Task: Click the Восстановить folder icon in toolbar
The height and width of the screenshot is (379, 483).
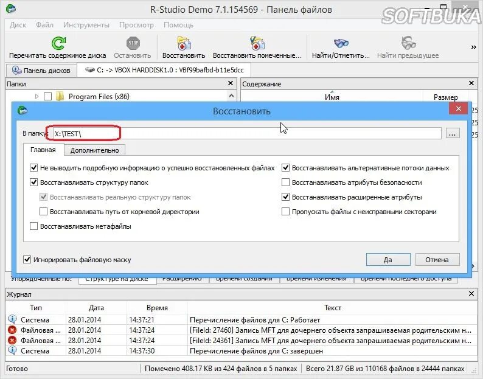Action: [184, 43]
